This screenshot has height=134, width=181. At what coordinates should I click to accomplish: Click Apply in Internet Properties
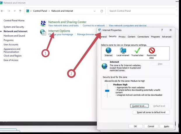pos(167,126)
